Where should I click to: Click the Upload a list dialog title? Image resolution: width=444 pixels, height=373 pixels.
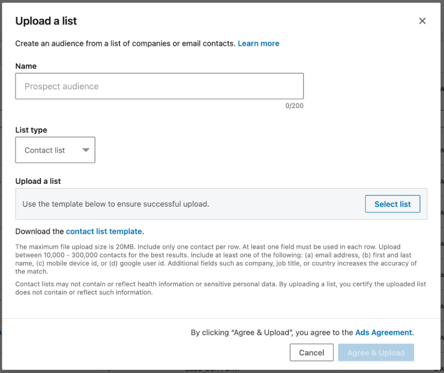46,21
